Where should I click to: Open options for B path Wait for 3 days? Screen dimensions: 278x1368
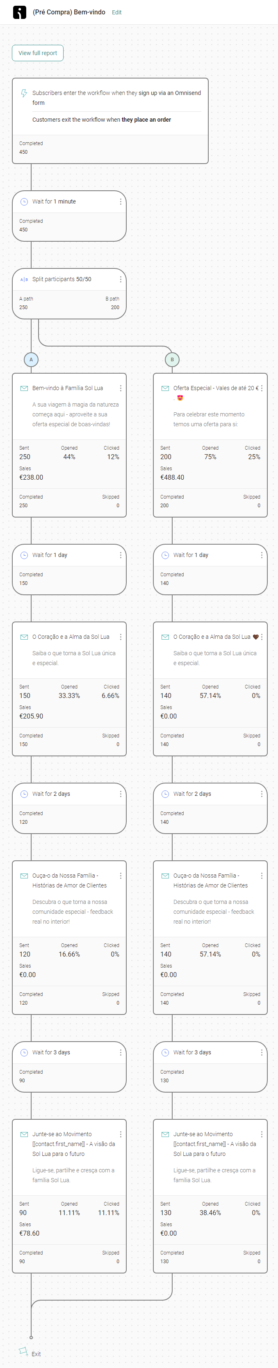262,1052
